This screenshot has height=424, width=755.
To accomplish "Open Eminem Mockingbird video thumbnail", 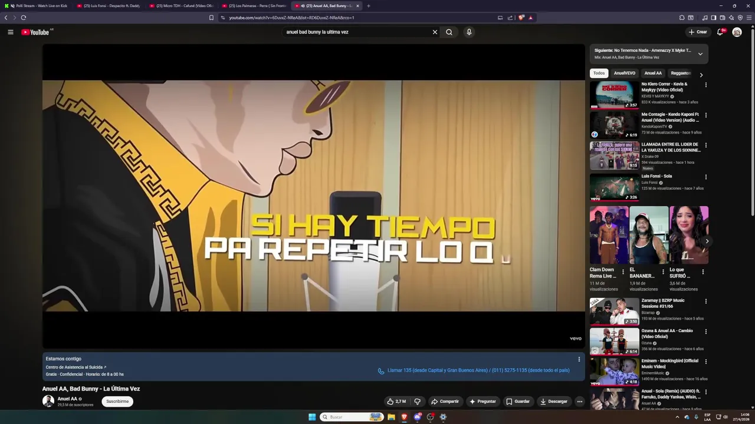I will click(x=614, y=371).
